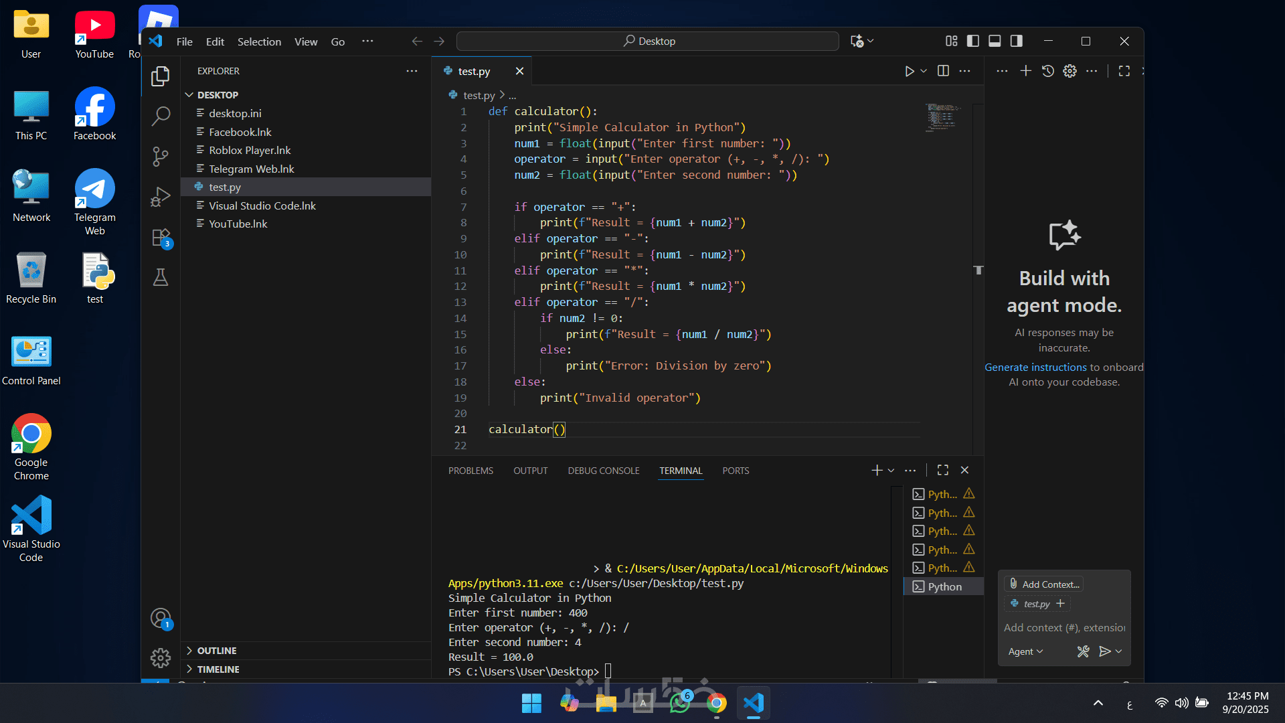
Task: Expand the TIMELINE section
Action: 218,669
